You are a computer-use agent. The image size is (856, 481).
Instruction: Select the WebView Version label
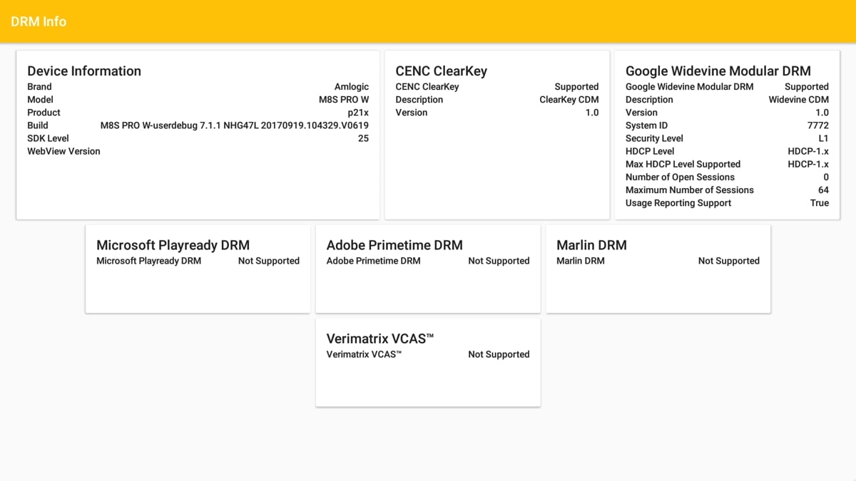click(x=63, y=151)
